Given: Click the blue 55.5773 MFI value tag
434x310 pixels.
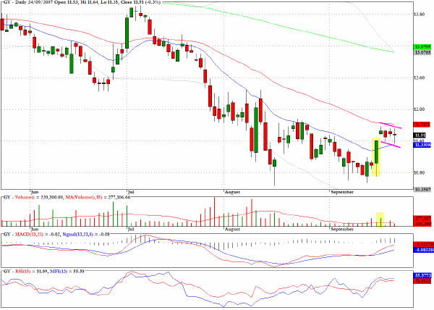Looking at the screenshot, I should (422, 276).
